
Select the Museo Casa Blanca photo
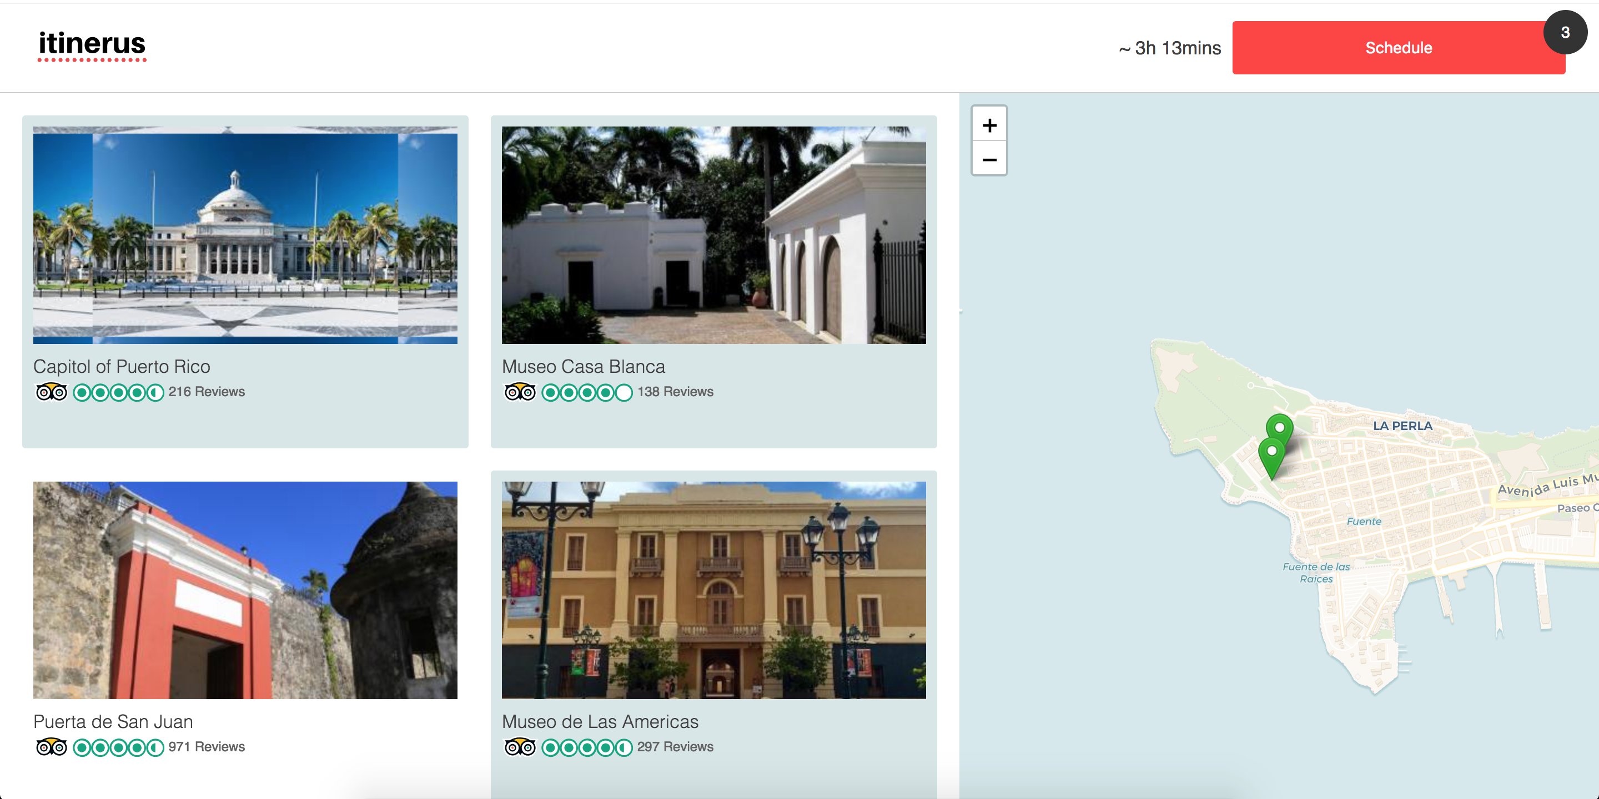(713, 235)
